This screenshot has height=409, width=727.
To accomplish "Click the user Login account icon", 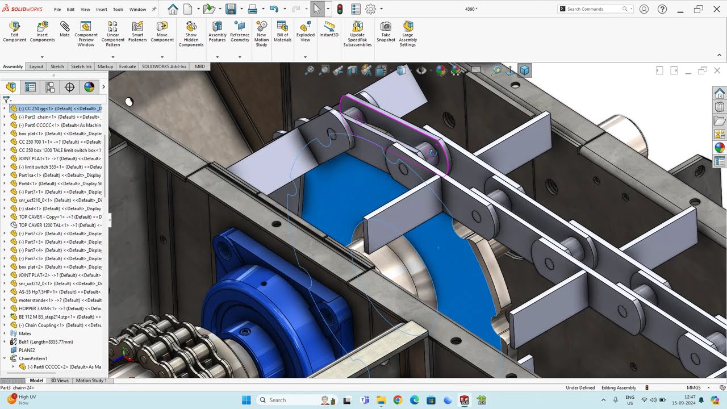I will click(x=644, y=9).
